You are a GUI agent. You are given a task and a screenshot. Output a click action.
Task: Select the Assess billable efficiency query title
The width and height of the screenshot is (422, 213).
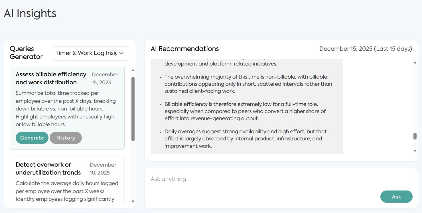click(51, 78)
